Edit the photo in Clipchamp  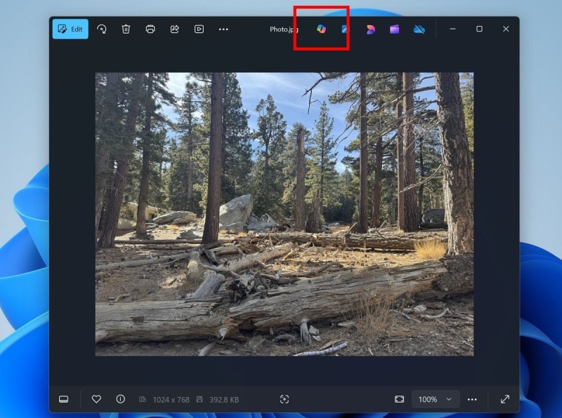coord(394,29)
